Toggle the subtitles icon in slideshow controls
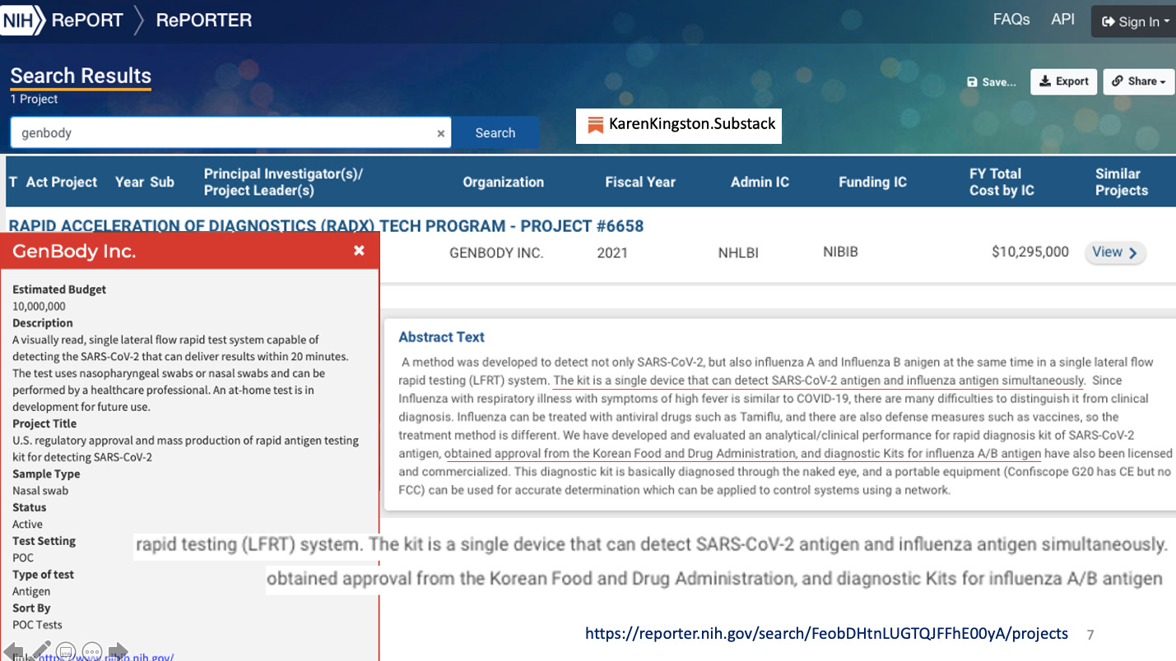 point(66,652)
